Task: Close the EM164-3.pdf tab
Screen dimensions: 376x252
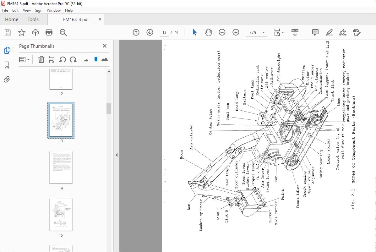Action: pos(100,19)
